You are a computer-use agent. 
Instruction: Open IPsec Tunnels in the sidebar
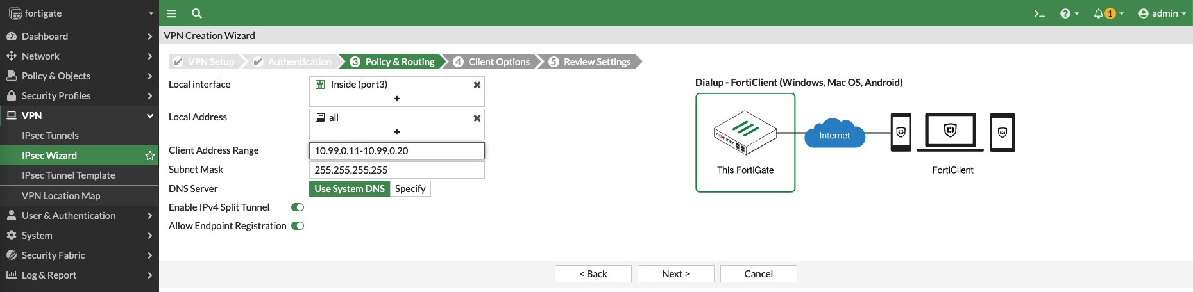click(50, 136)
